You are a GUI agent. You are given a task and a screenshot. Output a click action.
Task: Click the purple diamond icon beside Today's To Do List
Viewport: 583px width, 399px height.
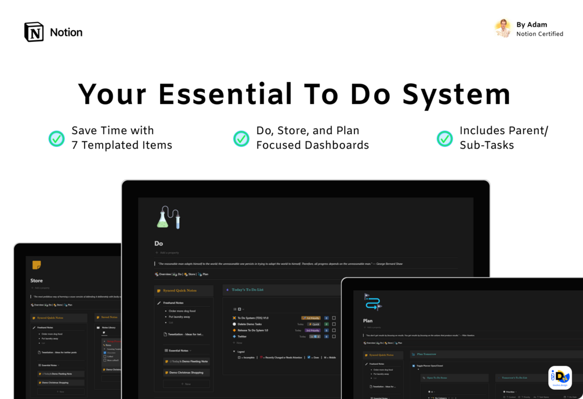pyautogui.click(x=227, y=290)
